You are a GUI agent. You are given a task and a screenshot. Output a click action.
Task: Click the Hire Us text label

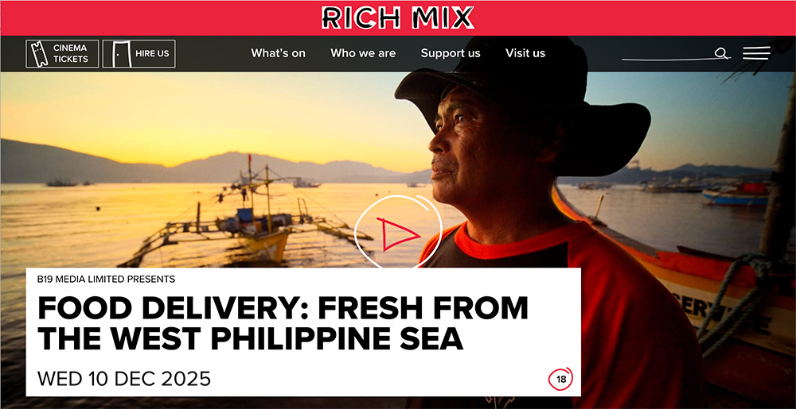pyautogui.click(x=152, y=53)
